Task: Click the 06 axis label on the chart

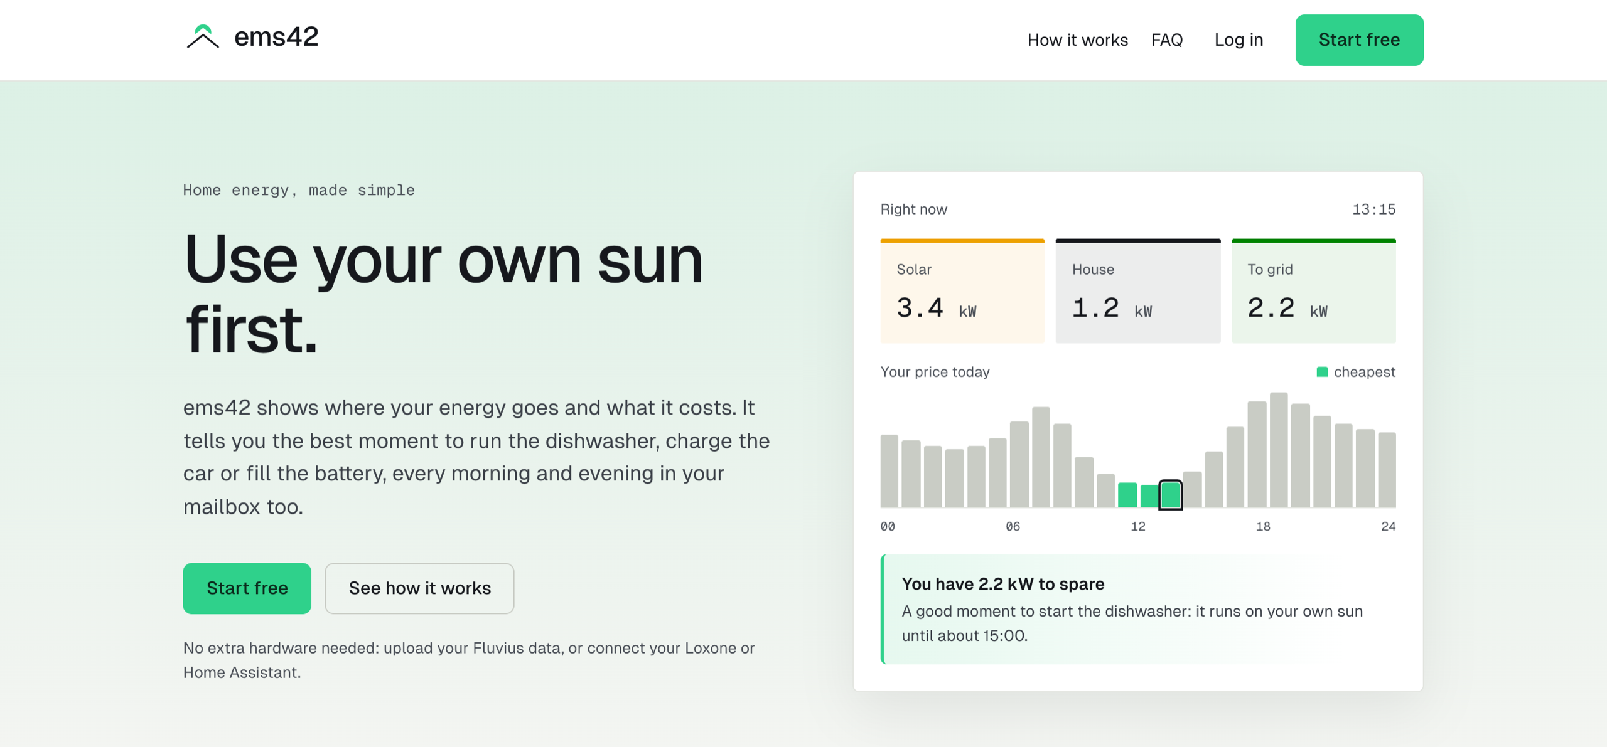Action: [1013, 526]
